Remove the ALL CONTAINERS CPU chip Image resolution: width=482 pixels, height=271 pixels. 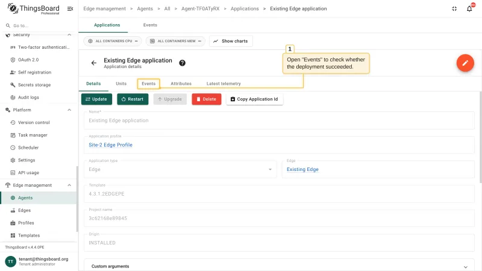pyautogui.click(x=136, y=41)
